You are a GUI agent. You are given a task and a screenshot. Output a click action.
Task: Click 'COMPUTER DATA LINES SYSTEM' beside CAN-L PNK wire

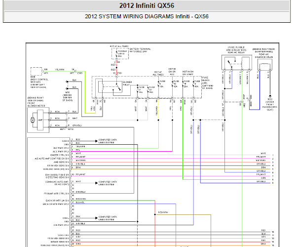[108, 218]
